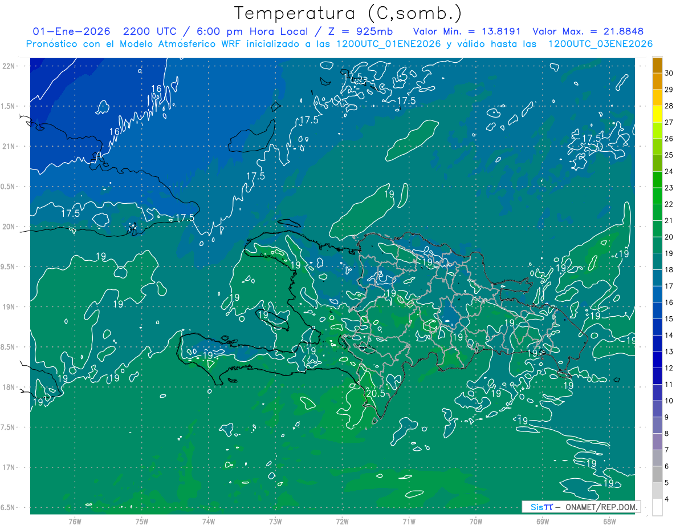Click the color scale label "28"
This screenshot has height=529, width=684.
pyautogui.click(x=669, y=106)
